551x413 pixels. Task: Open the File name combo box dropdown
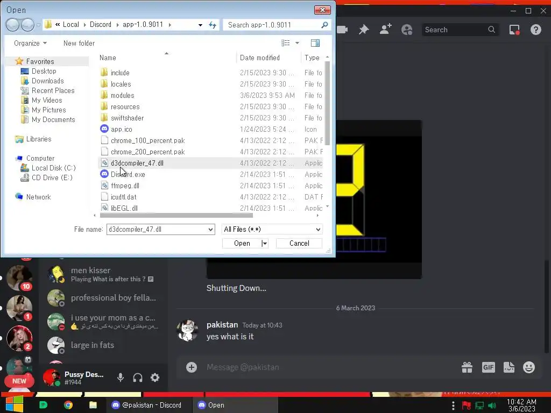coord(210,229)
